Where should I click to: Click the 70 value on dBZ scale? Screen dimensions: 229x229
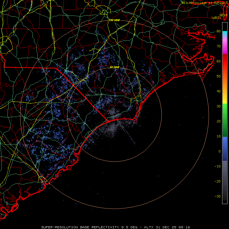pos(219,46)
